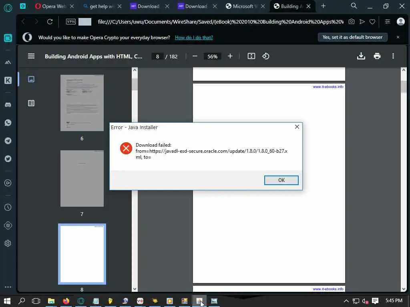Search open tabs with magnifier icon
Screen dimensions: 410x307
tap(354, 6)
